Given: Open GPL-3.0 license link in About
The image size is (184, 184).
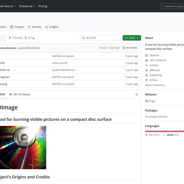Looking at the screenshot, I should (158, 60).
